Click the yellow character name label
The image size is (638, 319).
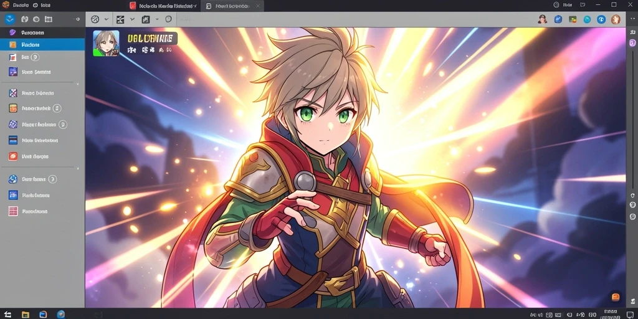pos(150,39)
